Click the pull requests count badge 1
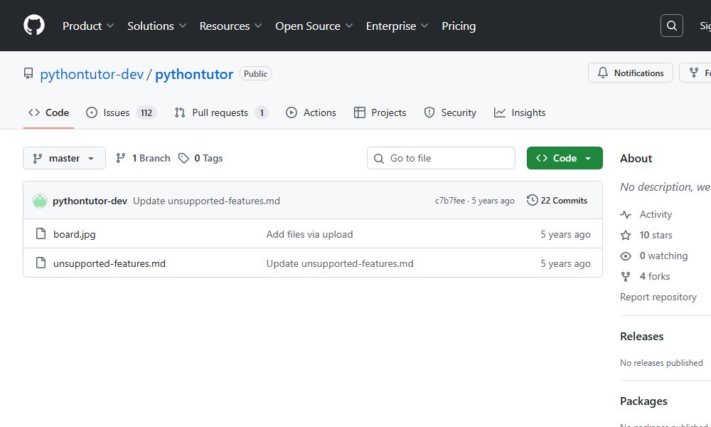Image resolution: width=711 pixels, height=427 pixels. tap(261, 112)
